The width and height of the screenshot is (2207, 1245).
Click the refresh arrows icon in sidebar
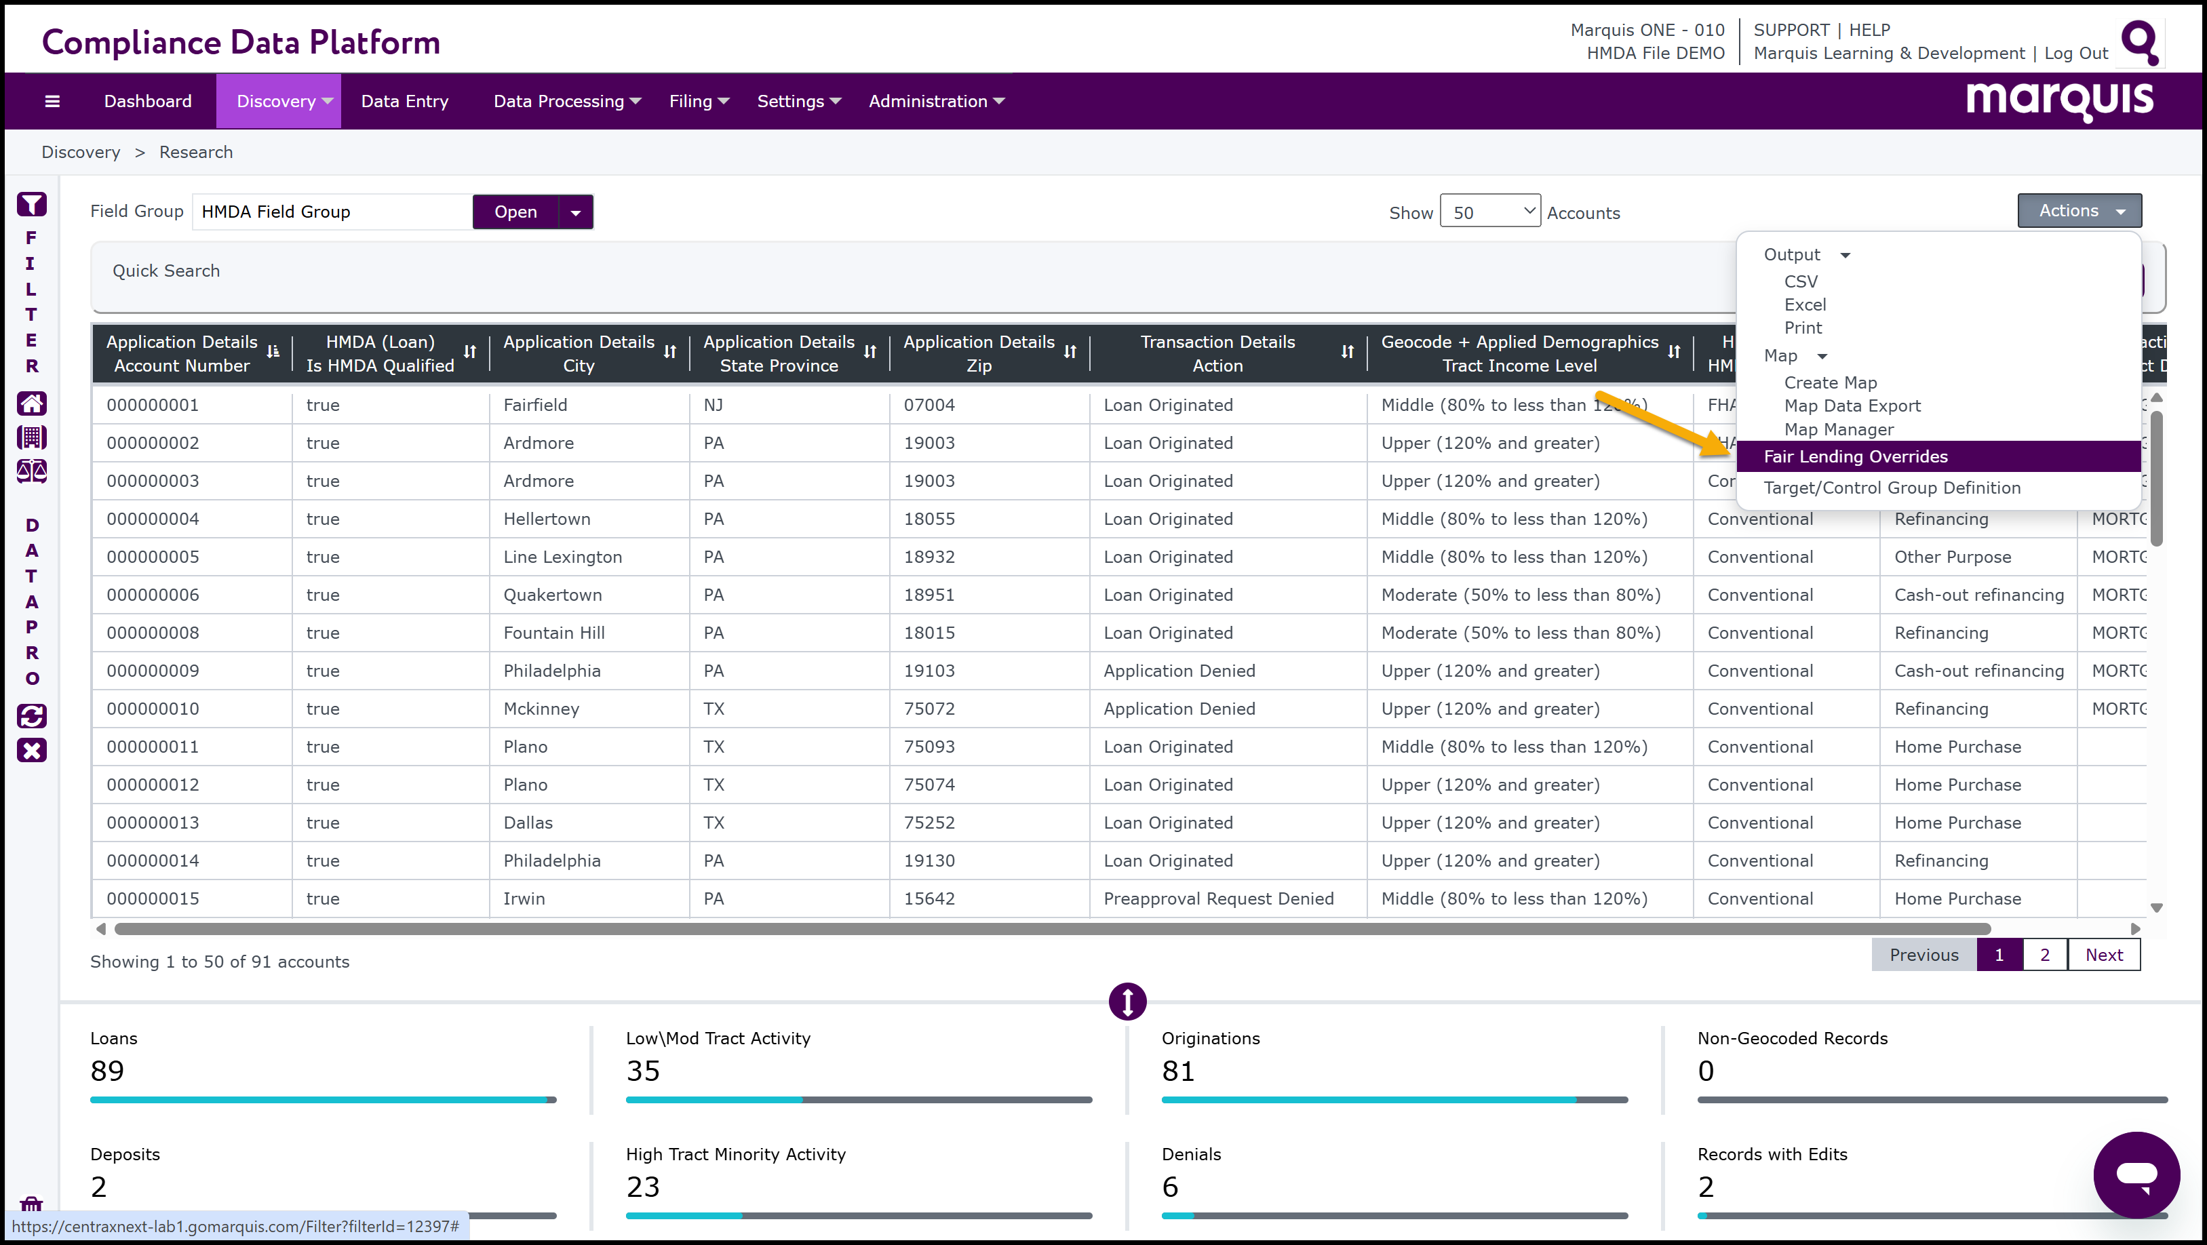tap(32, 716)
